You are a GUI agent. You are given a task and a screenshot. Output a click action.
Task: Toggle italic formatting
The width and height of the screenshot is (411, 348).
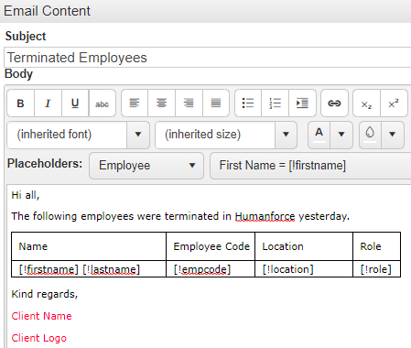(x=48, y=103)
